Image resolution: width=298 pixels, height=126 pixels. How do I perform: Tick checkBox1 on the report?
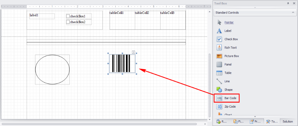tap(68, 16)
